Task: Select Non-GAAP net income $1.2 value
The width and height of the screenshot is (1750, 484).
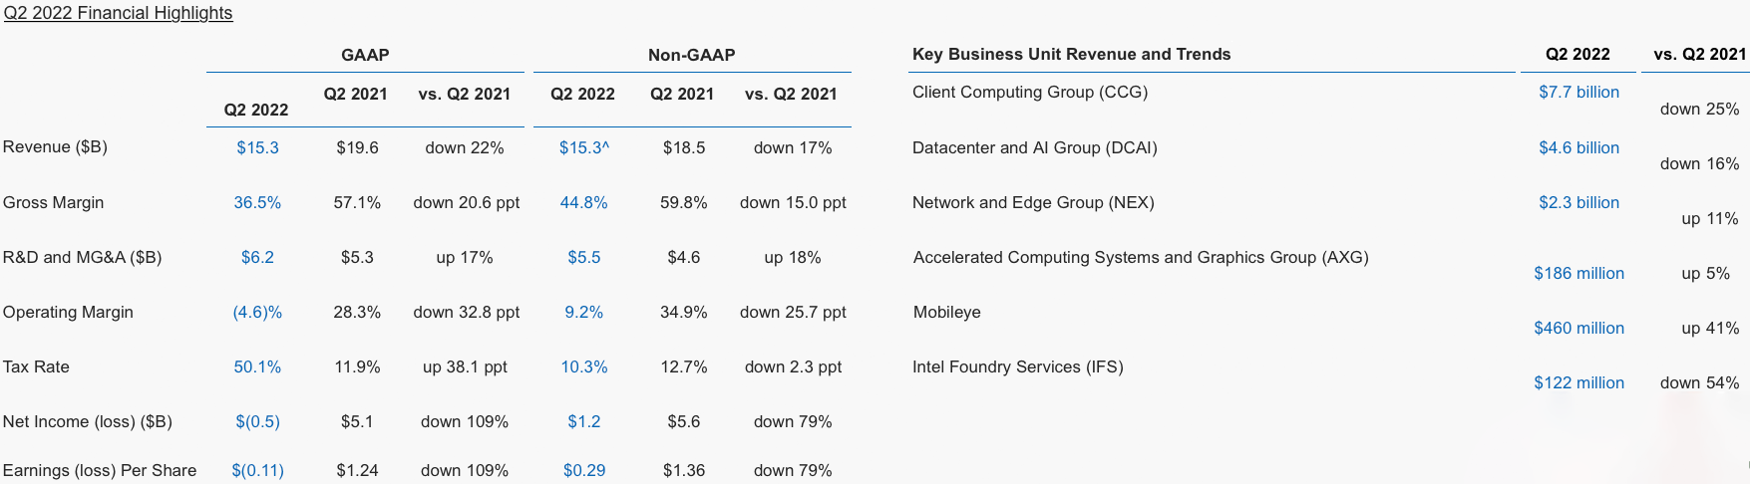Action: click(x=583, y=421)
